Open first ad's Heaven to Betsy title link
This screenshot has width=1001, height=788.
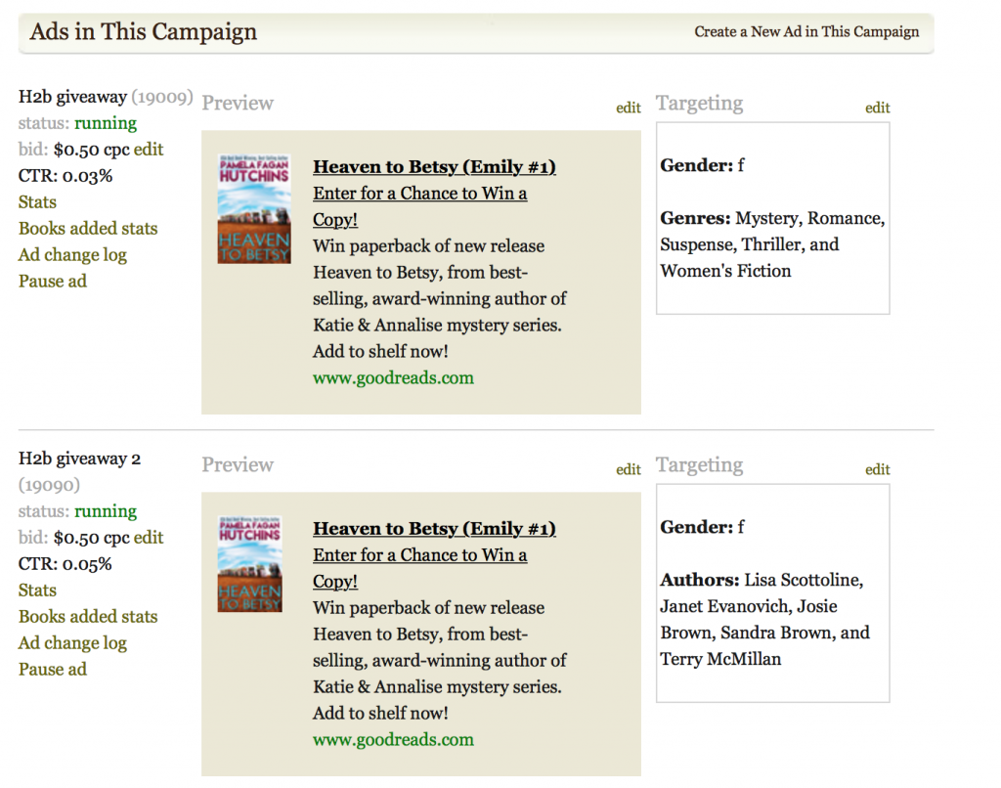[434, 166]
